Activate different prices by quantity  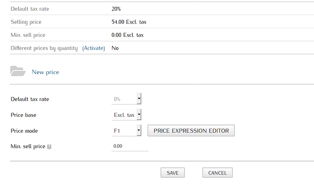pyautogui.click(x=94, y=48)
